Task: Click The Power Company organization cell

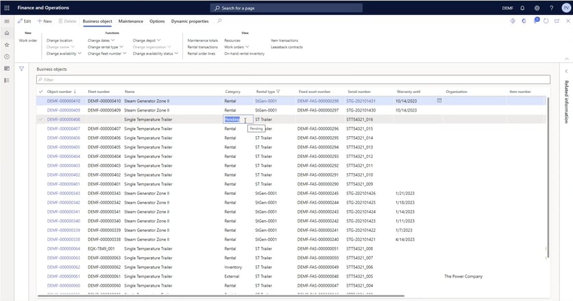Action: click(463, 276)
